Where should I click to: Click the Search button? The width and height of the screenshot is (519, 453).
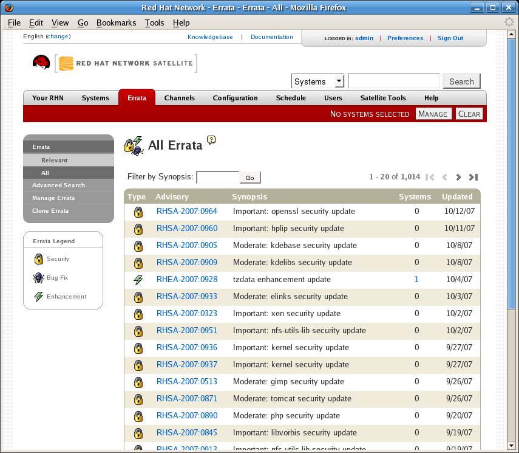pos(461,81)
